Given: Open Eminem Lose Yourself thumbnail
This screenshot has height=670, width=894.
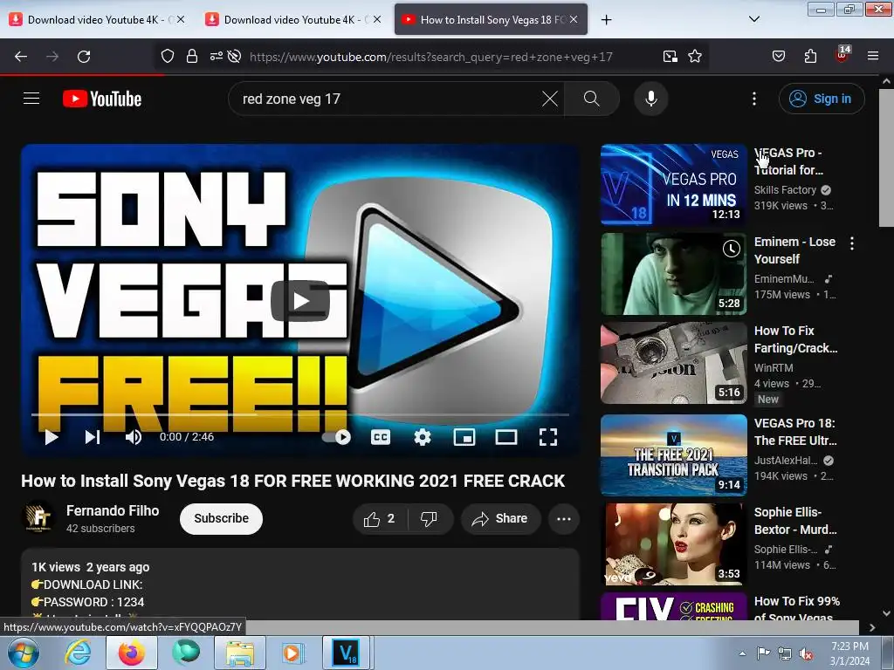Looking at the screenshot, I should click(x=673, y=273).
